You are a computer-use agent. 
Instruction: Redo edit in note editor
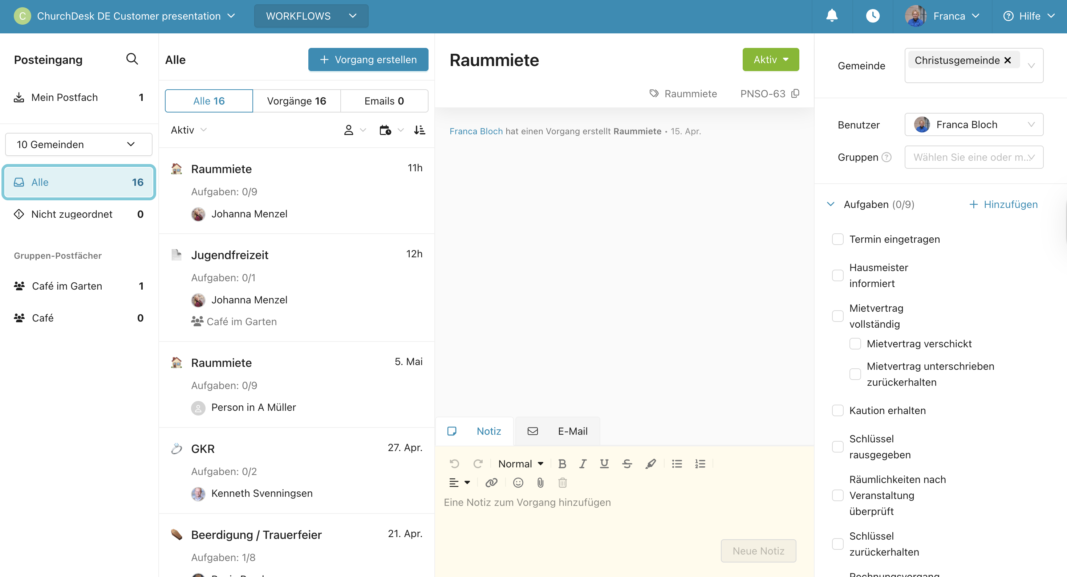(x=478, y=463)
